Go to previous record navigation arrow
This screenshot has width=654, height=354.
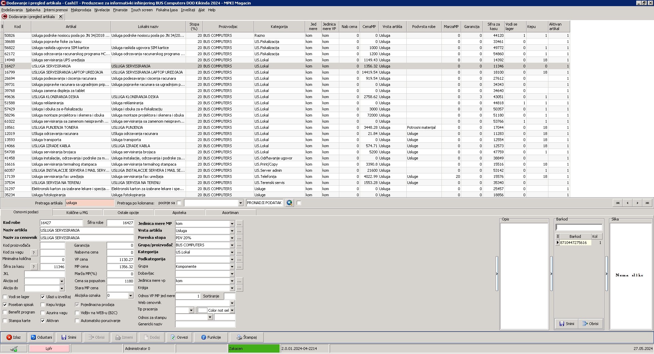pyautogui.click(x=627, y=203)
